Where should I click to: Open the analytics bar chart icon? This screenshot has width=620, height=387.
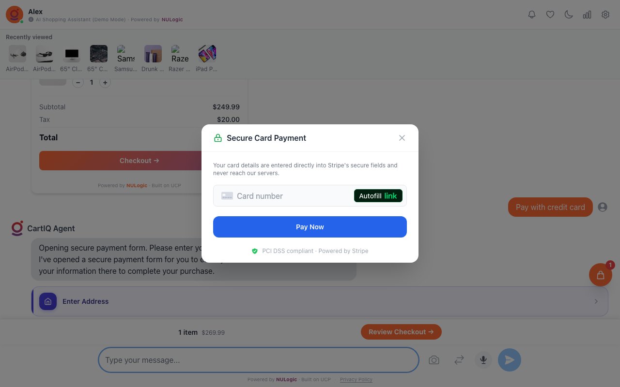[x=587, y=15]
